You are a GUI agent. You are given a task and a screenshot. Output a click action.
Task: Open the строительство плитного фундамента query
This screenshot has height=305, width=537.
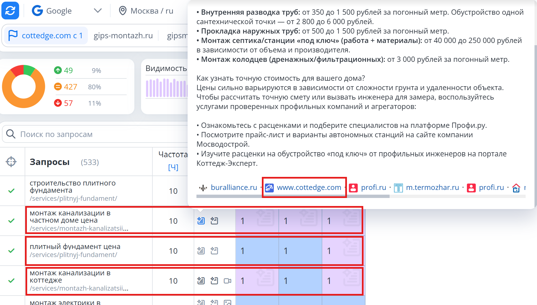point(73,187)
